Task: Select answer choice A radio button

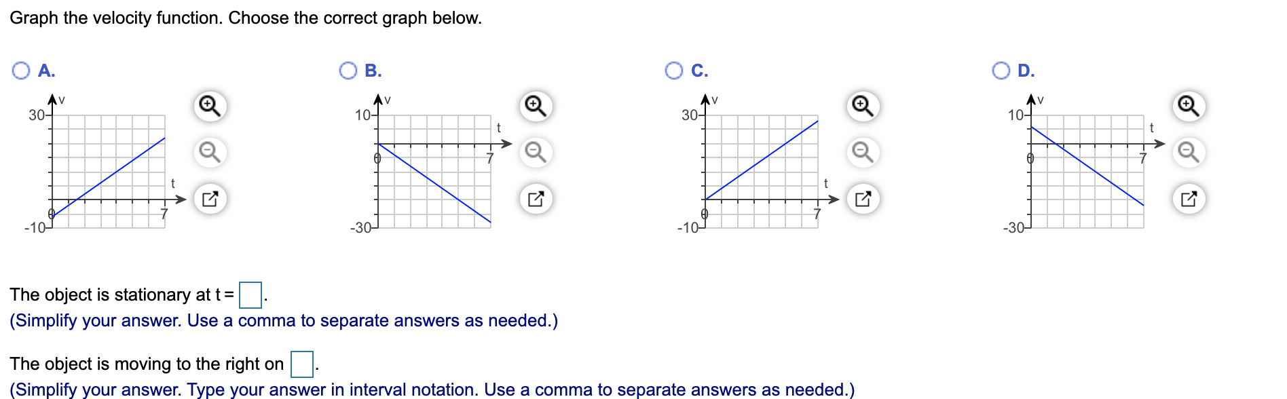Action: coord(20,69)
